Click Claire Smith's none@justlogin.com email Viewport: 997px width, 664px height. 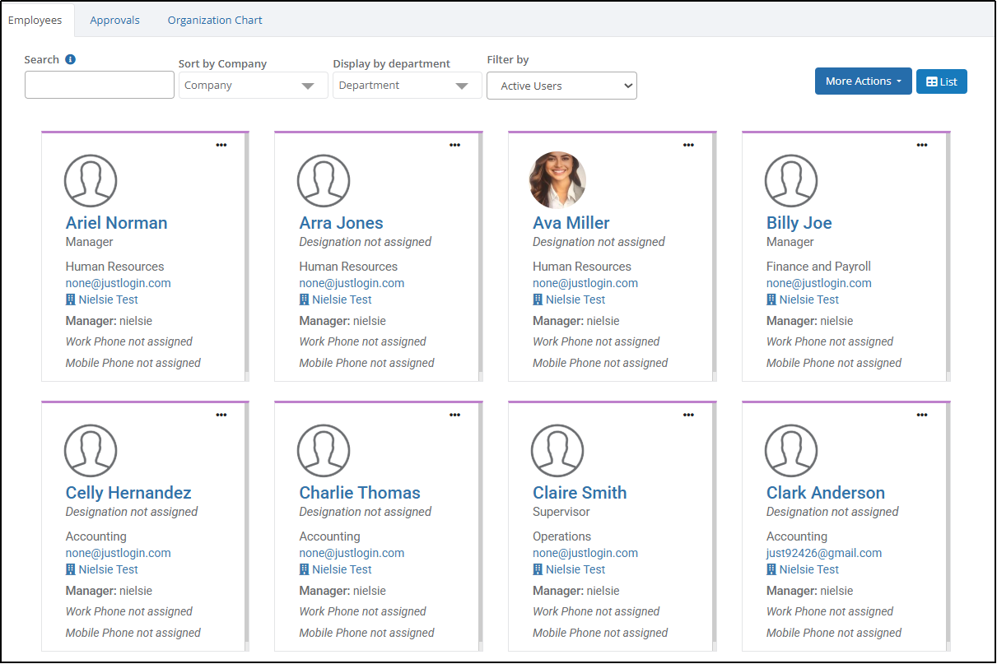(585, 553)
